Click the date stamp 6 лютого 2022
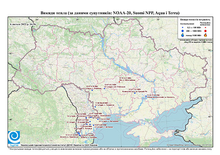The width and height of the screenshot is (220, 155). 23,24
